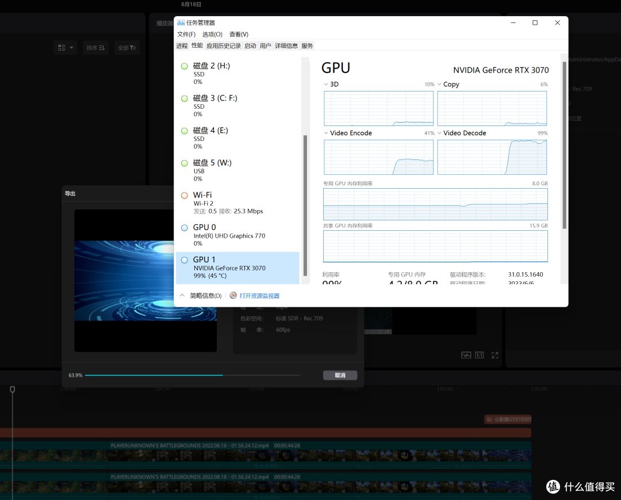Click the 01:20 mark on timeline ruler
Image resolution: width=621 pixels, height=500 pixels.
click(x=445, y=389)
